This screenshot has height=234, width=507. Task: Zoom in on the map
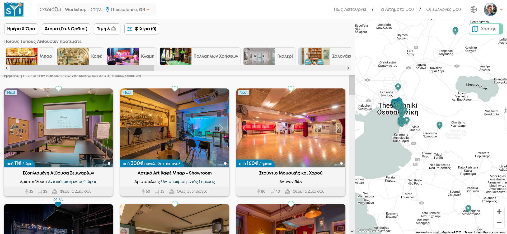point(499,212)
